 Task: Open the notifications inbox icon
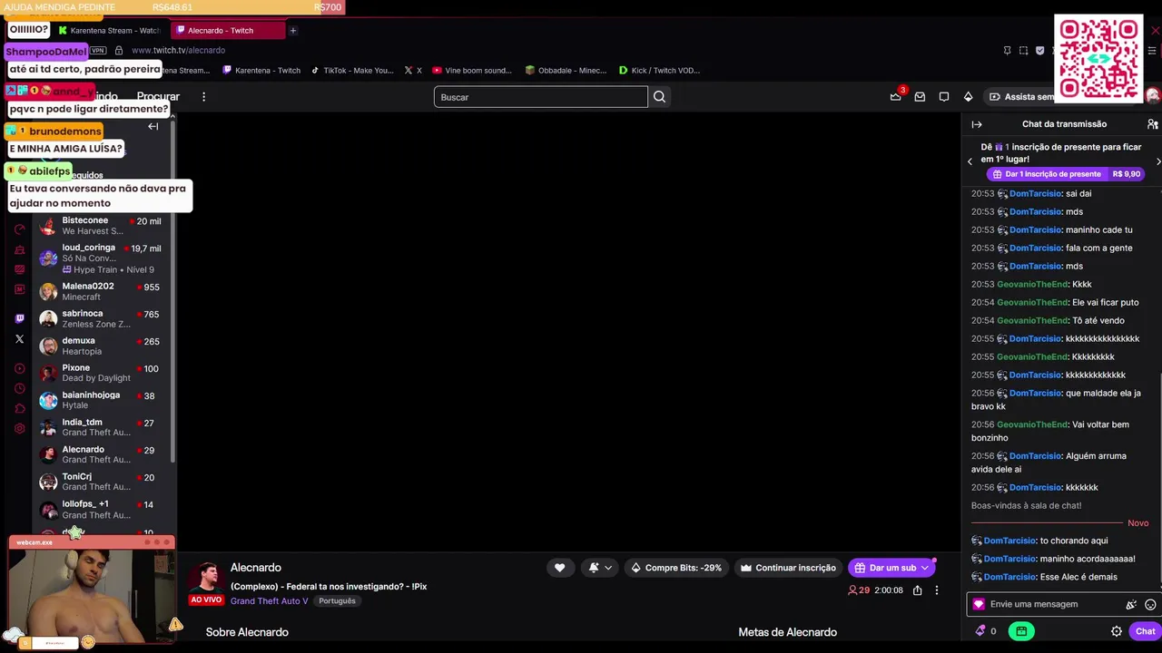(x=920, y=96)
